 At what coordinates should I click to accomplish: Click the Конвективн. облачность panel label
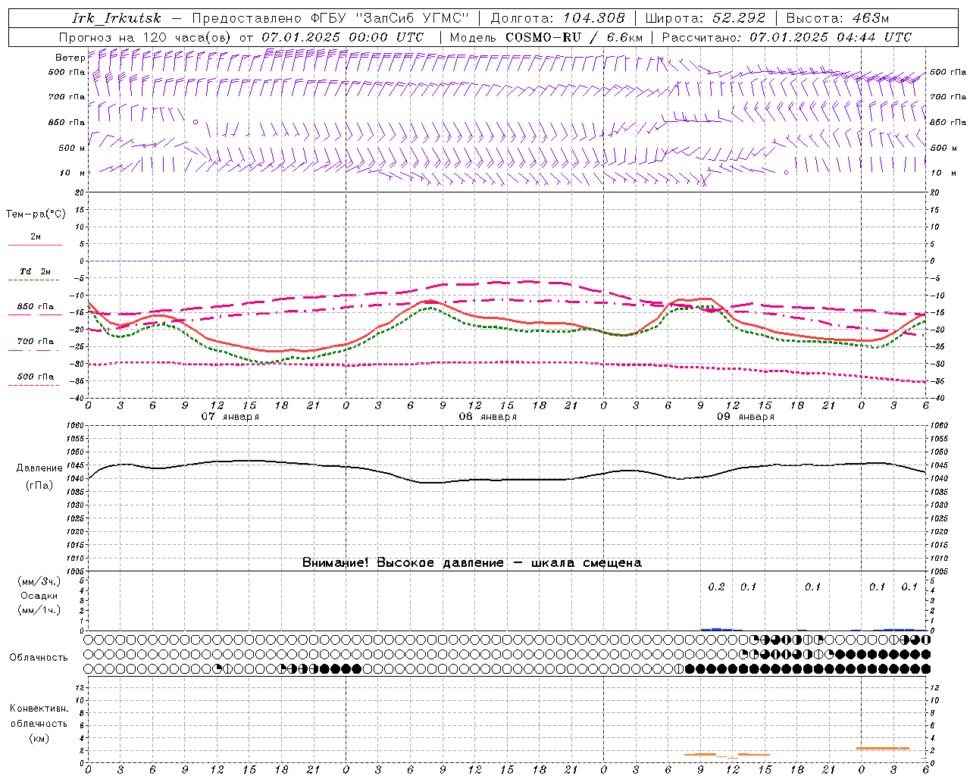(x=39, y=723)
